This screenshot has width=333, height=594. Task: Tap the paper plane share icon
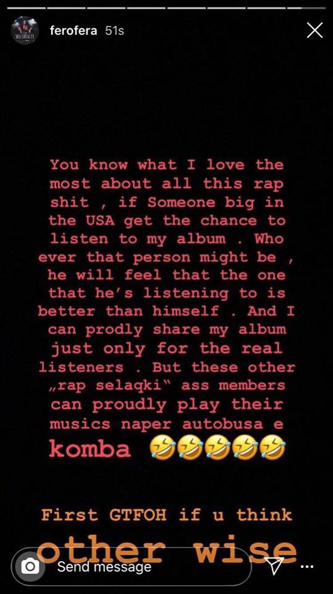(276, 566)
